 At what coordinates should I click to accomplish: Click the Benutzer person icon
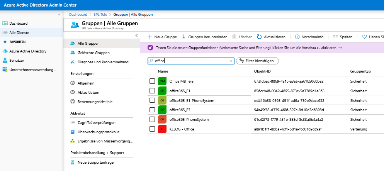click(5, 61)
